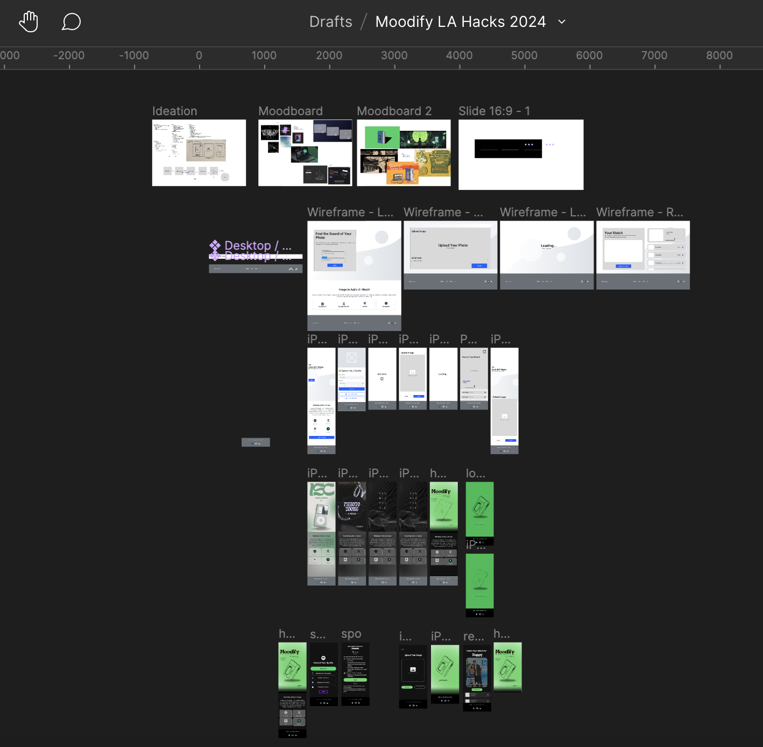This screenshot has height=747, width=763.
Task: Select the desktop 'Loading...' wireframe
Action: pos(547,255)
